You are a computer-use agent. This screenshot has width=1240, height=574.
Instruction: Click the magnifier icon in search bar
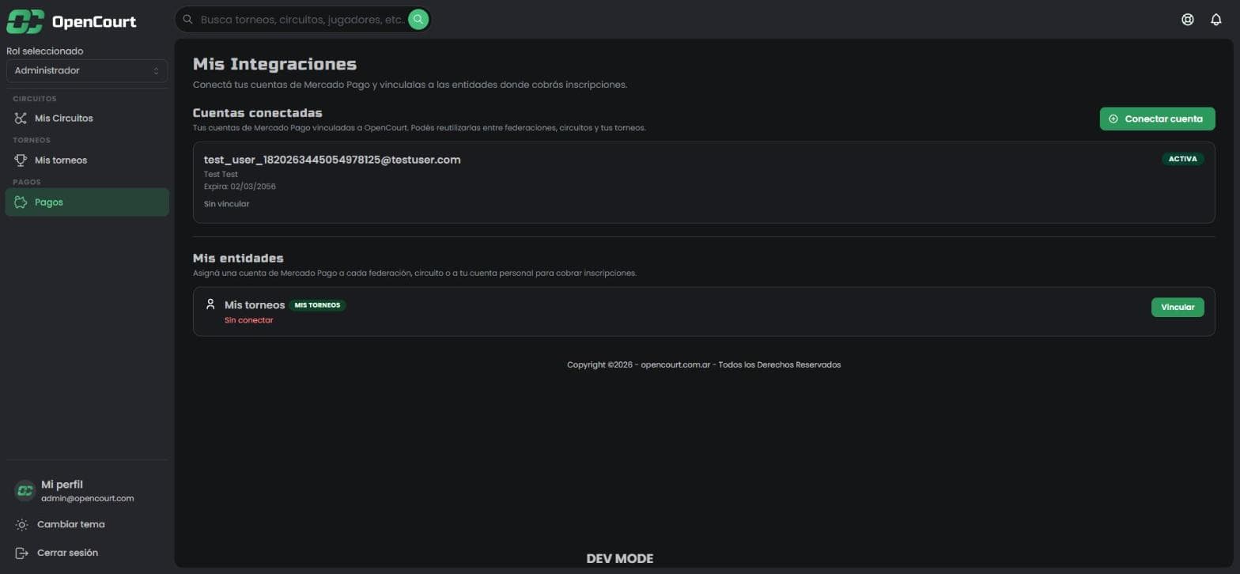click(x=188, y=19)
